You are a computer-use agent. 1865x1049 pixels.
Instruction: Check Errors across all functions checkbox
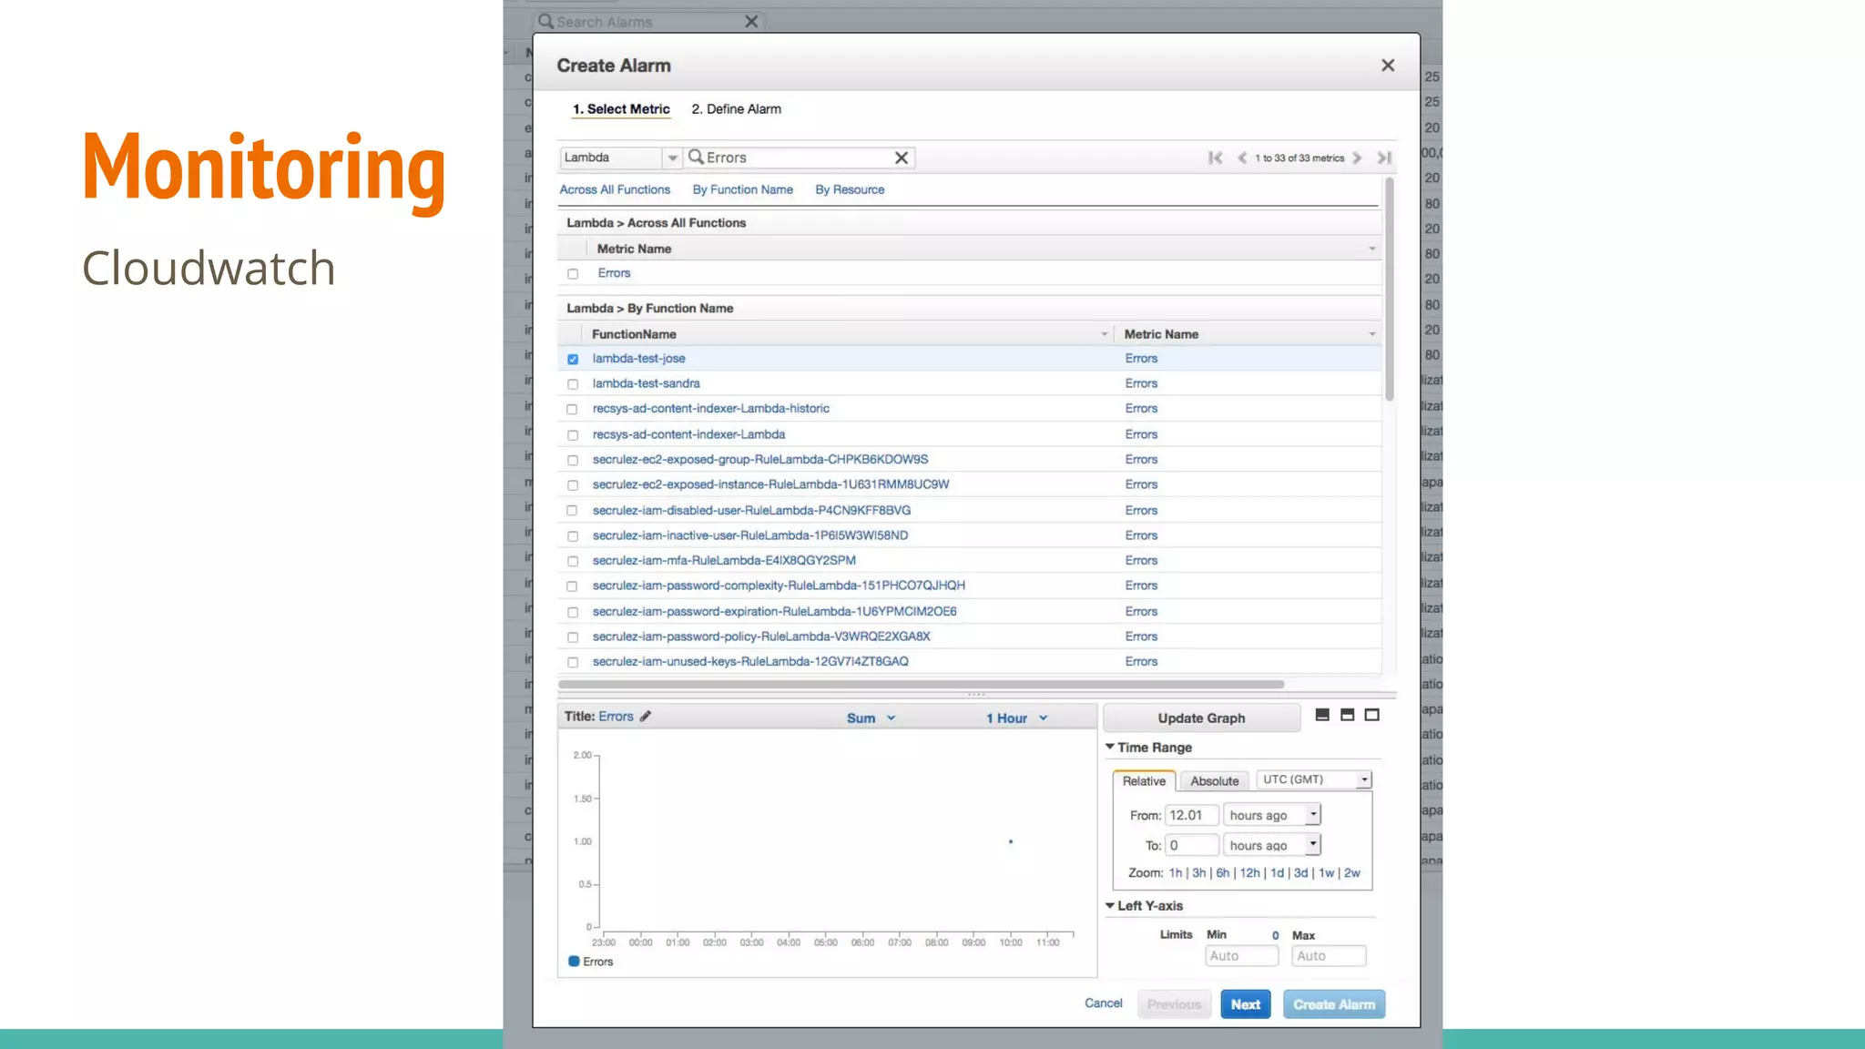coord(573,274)
